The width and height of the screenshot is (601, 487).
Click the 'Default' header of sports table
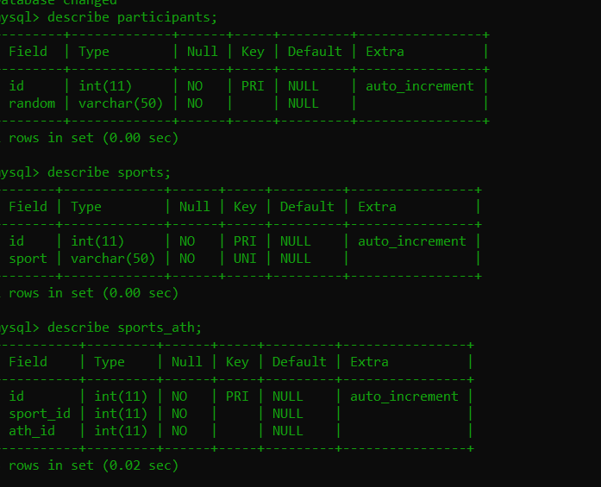pos(307,207)
